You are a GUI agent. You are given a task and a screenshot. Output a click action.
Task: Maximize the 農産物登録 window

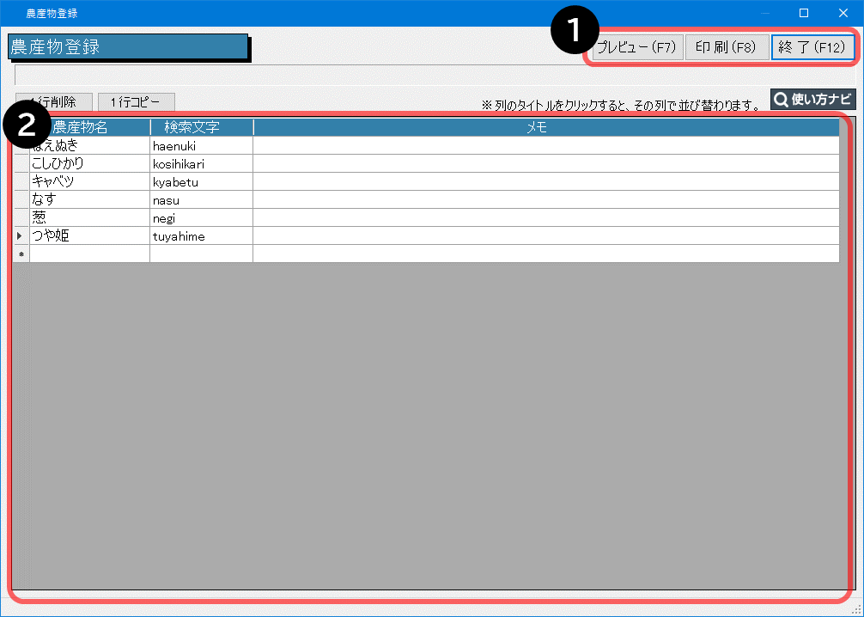click(x=804, y=13)
